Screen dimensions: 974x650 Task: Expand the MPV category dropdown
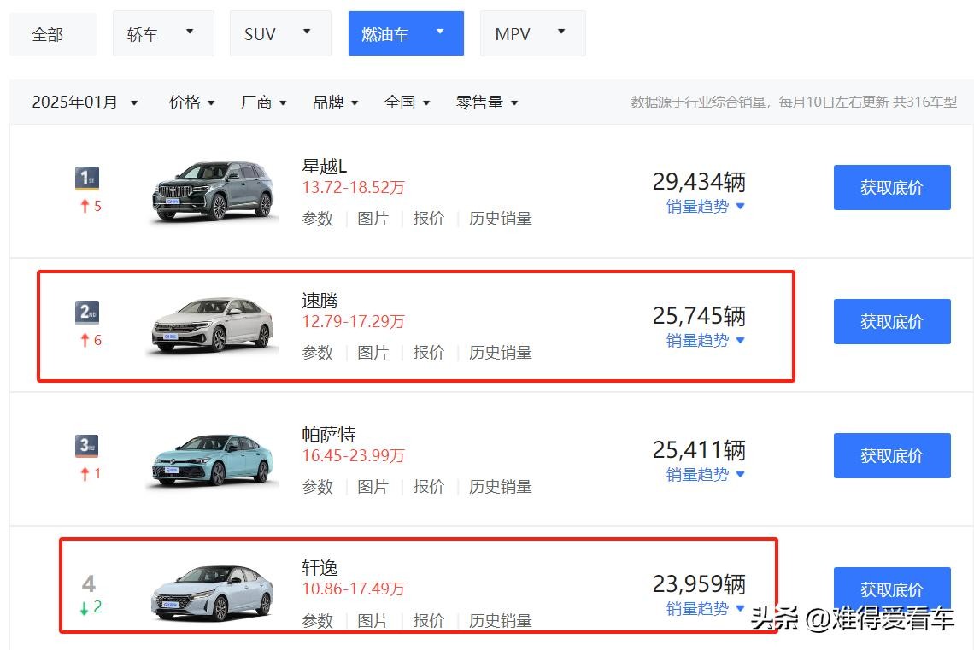coord(531,34)
